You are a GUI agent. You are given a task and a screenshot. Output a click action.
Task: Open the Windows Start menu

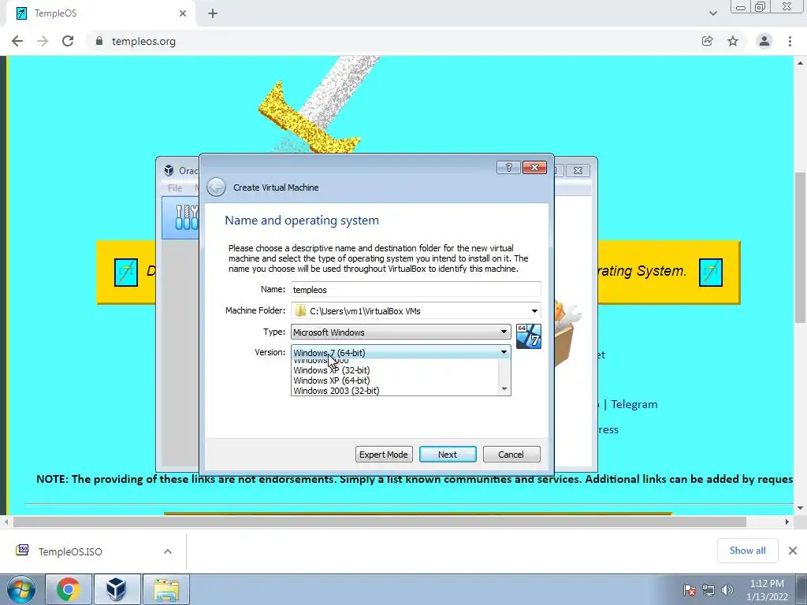click(x=20, y=589)
